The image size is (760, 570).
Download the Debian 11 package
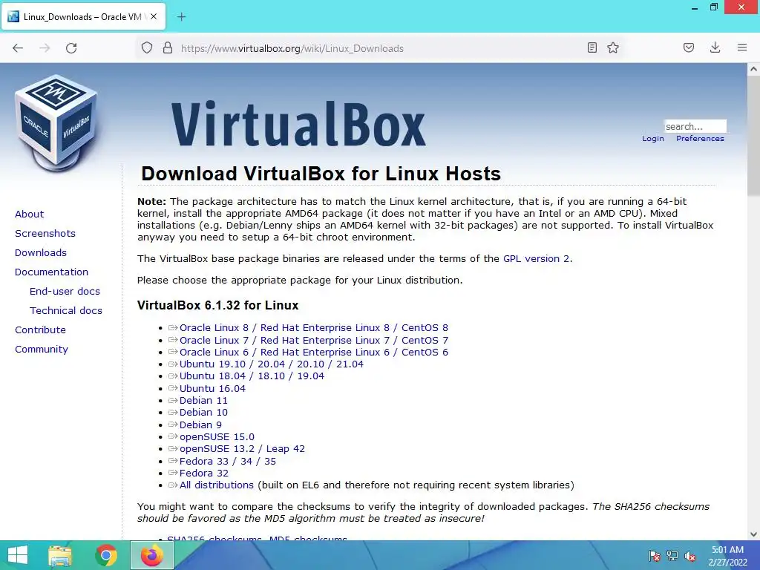point(203,400)
